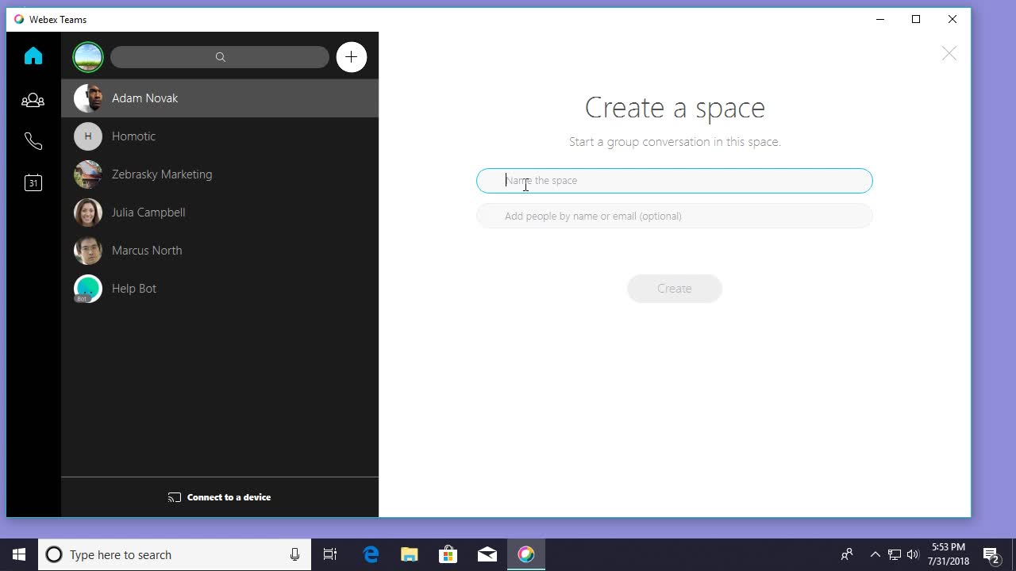1016x571 pixels.
Task: Click Julia Campbell's avatar picture
Action: click(x=88, y=213)
